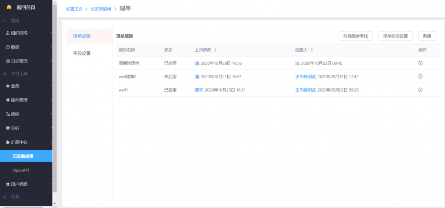Click the home icon beside 返回首页
Screen dimensions: 445x208
(9, 7)
